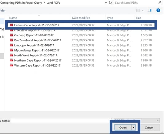The image size is (164, 134).
Task: Select Eastern Cape Report-11-02-022017 file
Action: [81, 25]
